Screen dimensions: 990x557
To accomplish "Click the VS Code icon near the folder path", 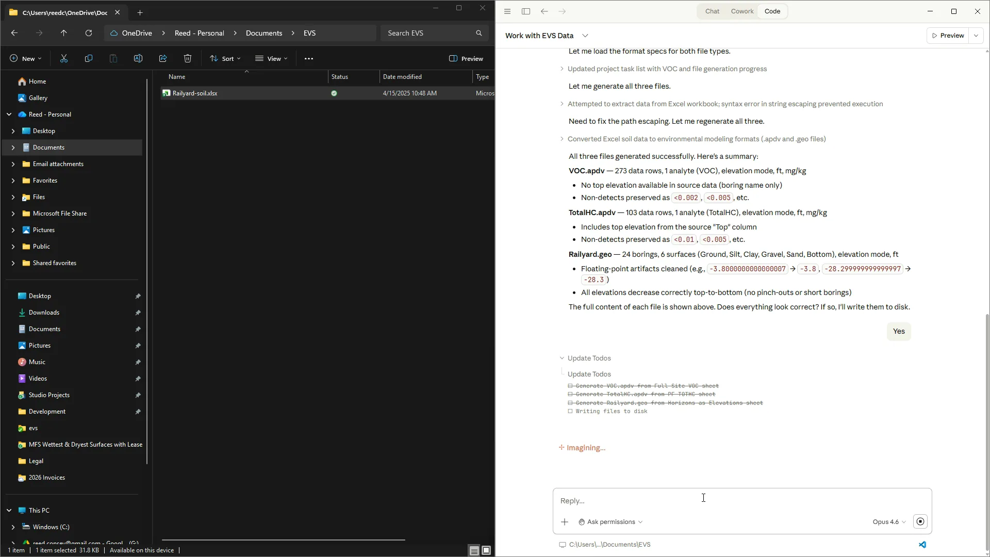I will point(922,545).
